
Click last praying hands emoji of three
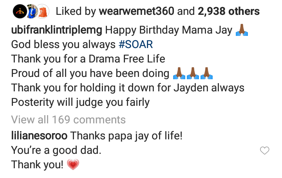[x=206, y=73]
